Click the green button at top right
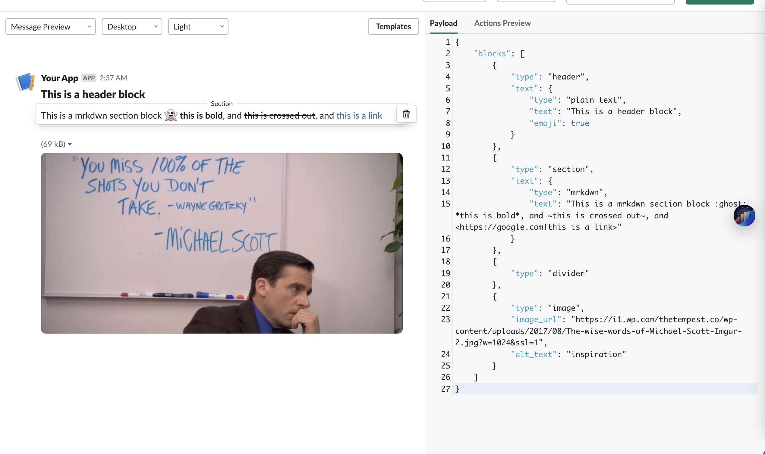The height and width of the screenshot is (454, 765). pyautogui.click(x=719, y=2)
